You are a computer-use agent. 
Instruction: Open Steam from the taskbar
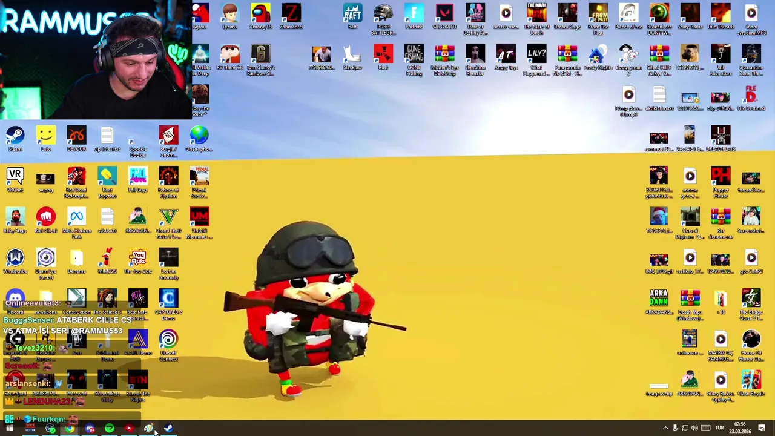tap(168, 429)
